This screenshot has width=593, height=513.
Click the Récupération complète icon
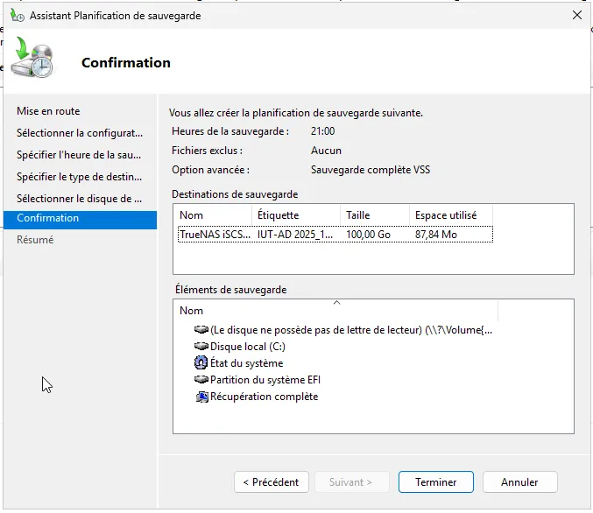pos(202,397)
